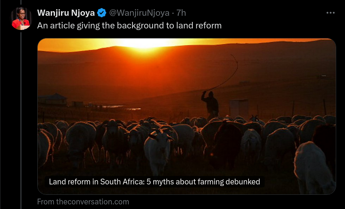The width and height of the screenshot is (345, 209).
Task: Select the tweet text about land reform
Action: coord(129,25)
